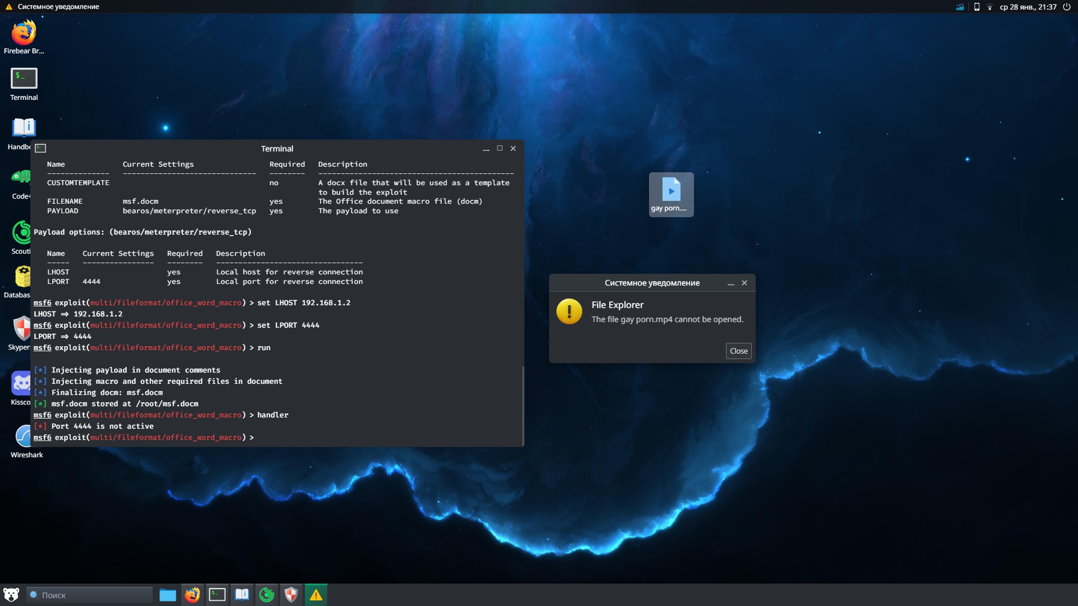Select Terminal taskbar button
This screenshot has height=606, width=1078.
[x=217, y=595]
